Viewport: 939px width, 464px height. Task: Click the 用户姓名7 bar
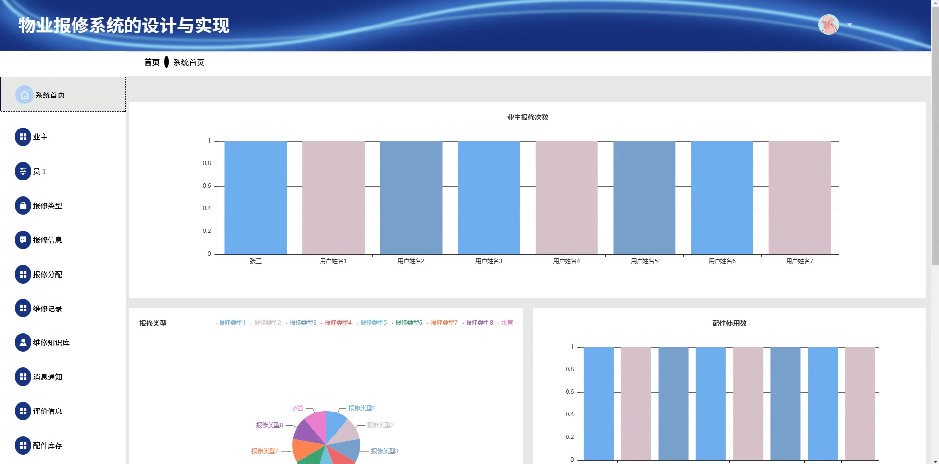800,198
